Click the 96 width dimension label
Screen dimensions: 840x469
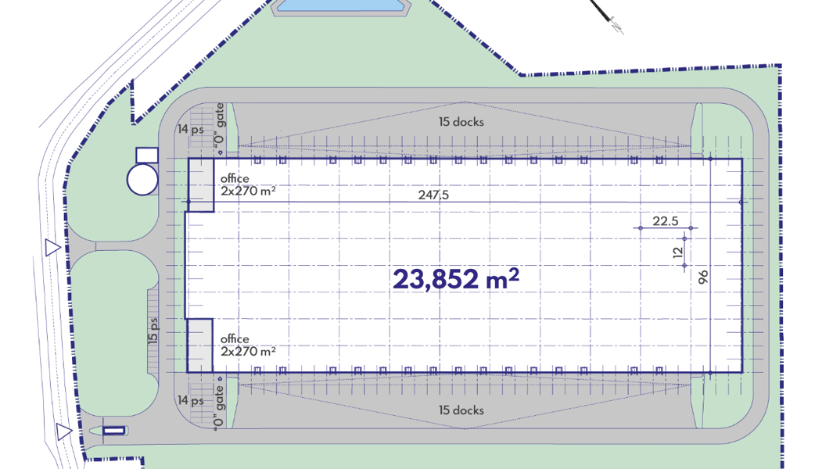[703, 277]
